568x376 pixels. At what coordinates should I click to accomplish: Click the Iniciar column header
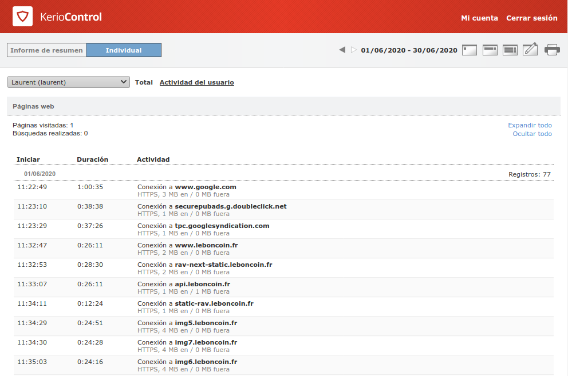pyautogui.click(x=28, y=159)
